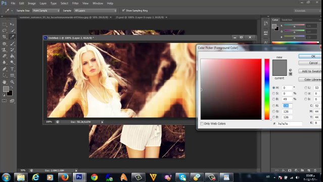Select the Paint Bucket tool

tap(12, 56)
